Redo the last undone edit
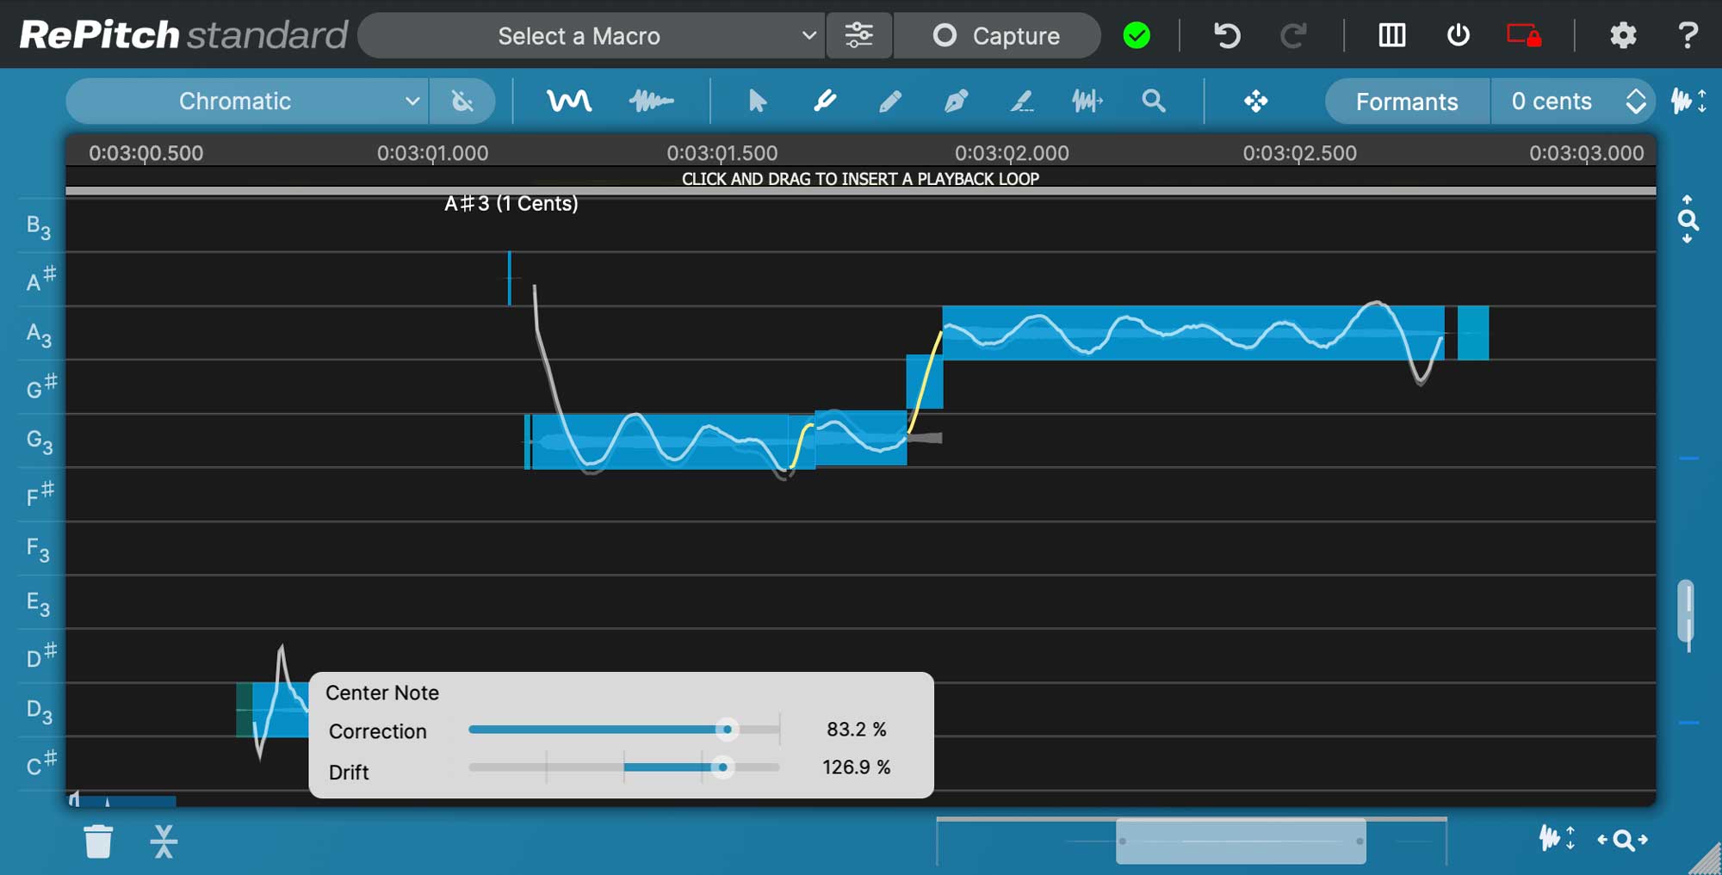Screen dimensions: 1722x875 (1293, 35)
